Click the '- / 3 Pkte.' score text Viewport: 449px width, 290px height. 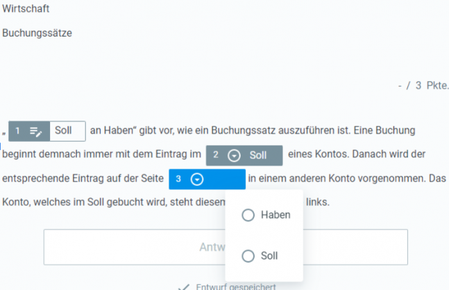click(x=423, y=85)
